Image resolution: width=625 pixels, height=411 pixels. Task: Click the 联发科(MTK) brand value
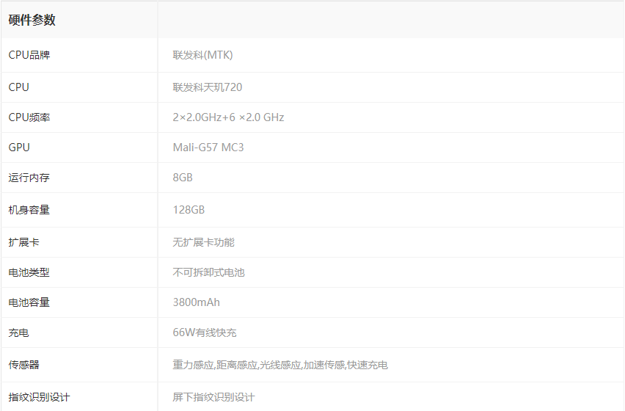[202, 55]
